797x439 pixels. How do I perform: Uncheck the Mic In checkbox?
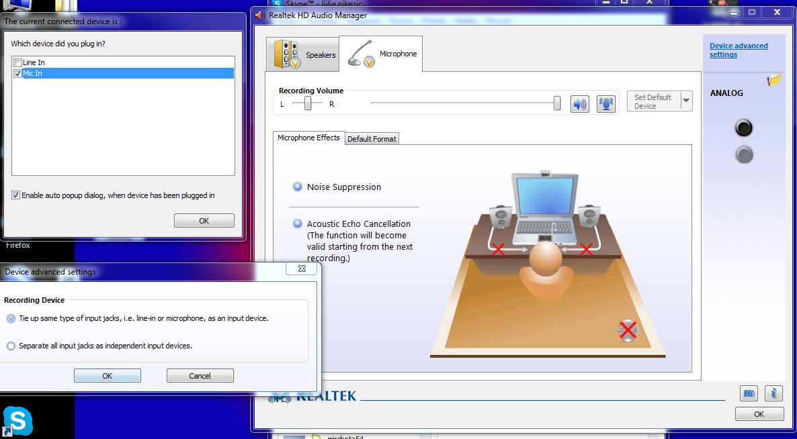[x=17, y=74]
